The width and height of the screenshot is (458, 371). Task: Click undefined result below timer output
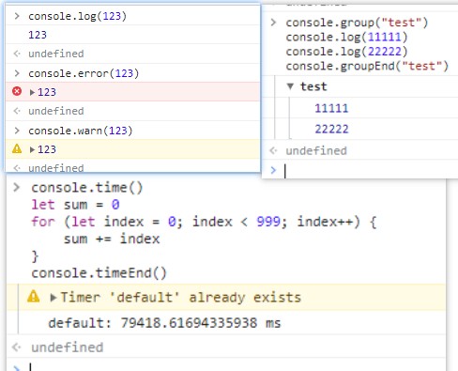[x=68, y=348]
